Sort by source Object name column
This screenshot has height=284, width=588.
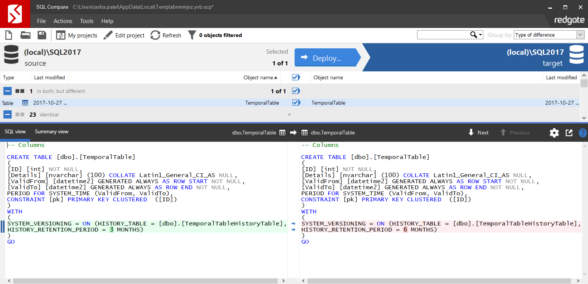click(x=261, y=77)
